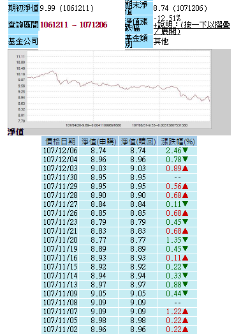Click the red up arrow in the 107/11/16 row
234x334 pixels.
point(186,258)
